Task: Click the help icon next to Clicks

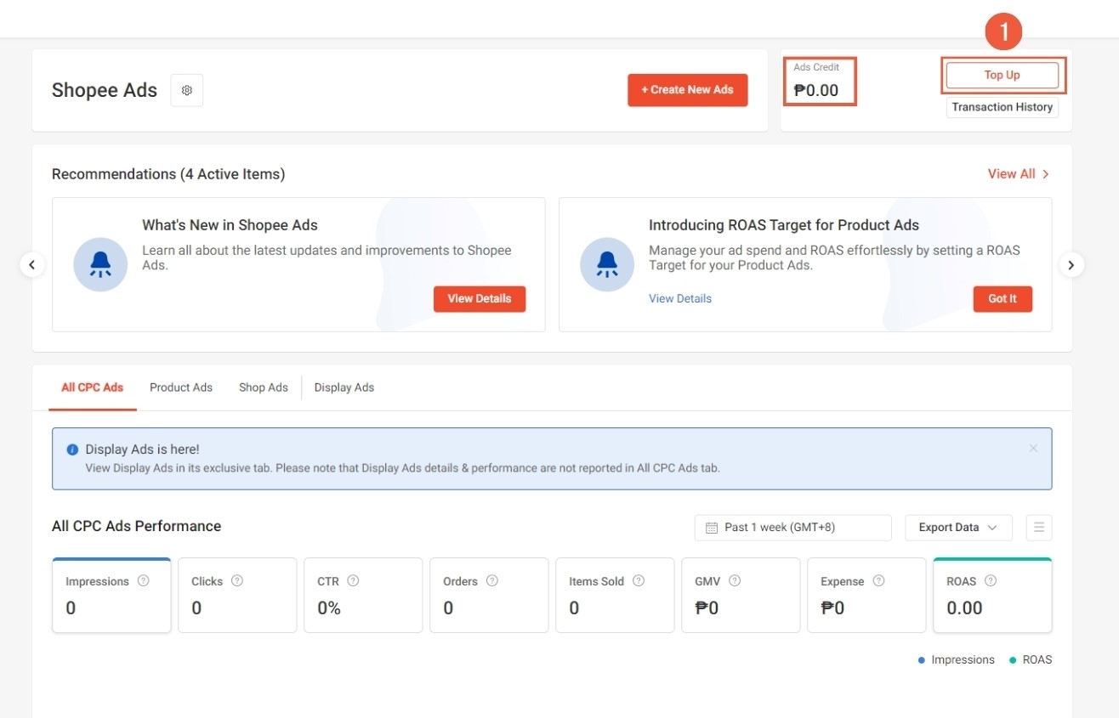Action: tap(237, 581)
